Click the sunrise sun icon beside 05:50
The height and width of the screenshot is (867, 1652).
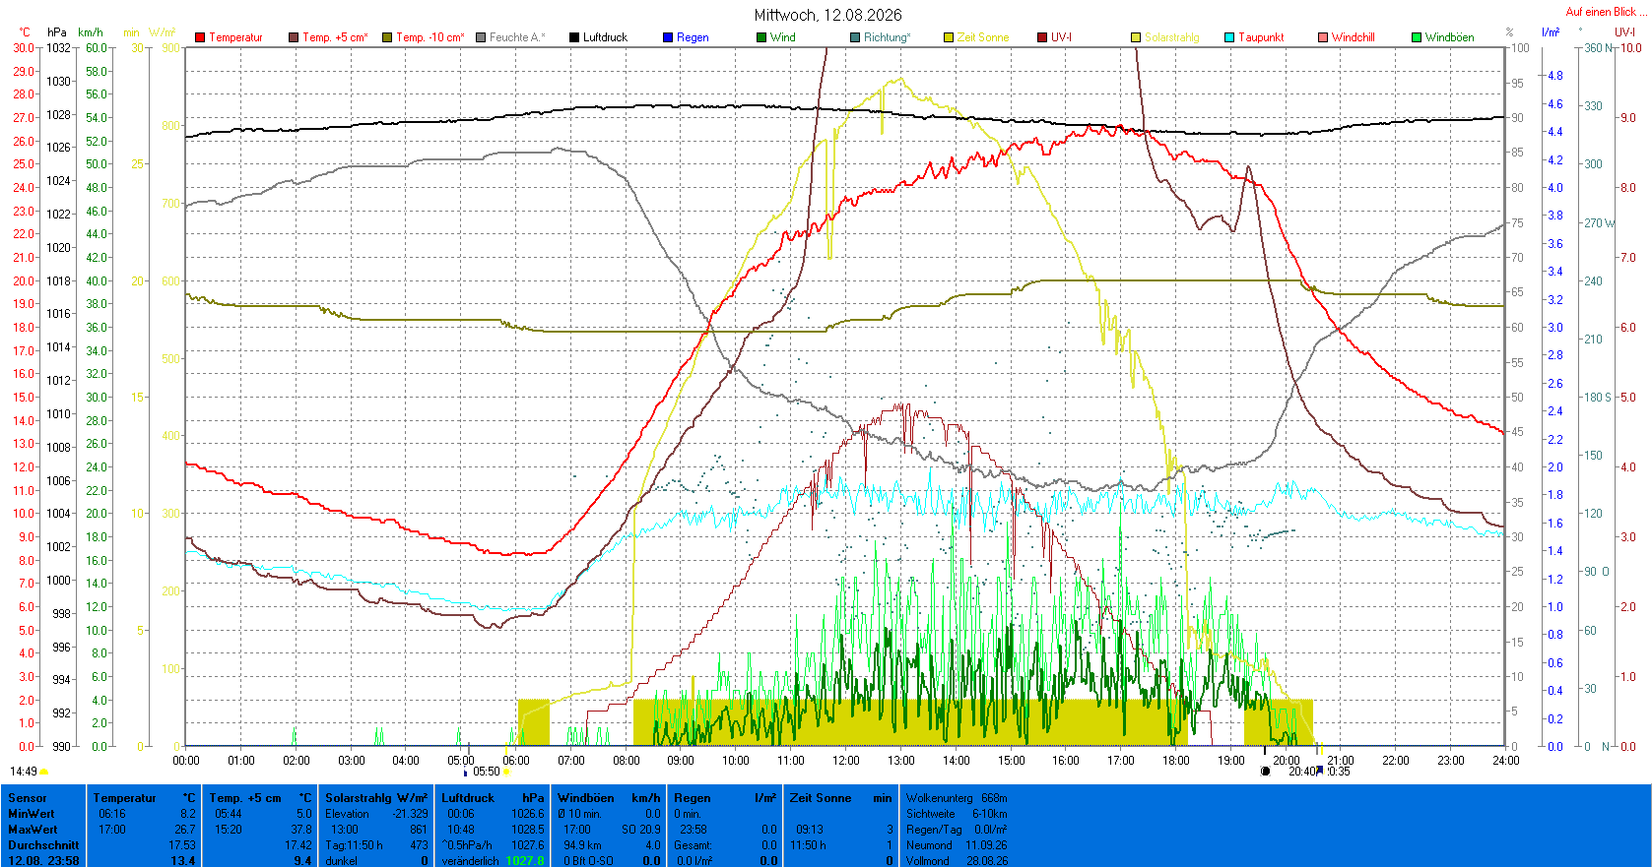coord(506,772)
